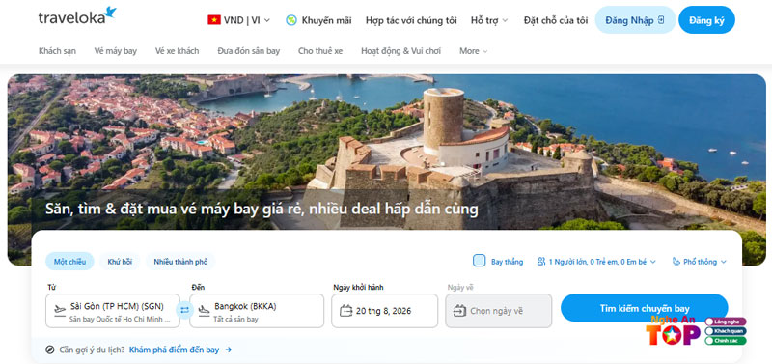Select Nhiều thành phố multi-city option
The height and width of the screenshot is (364, 772).
(180, 262)
